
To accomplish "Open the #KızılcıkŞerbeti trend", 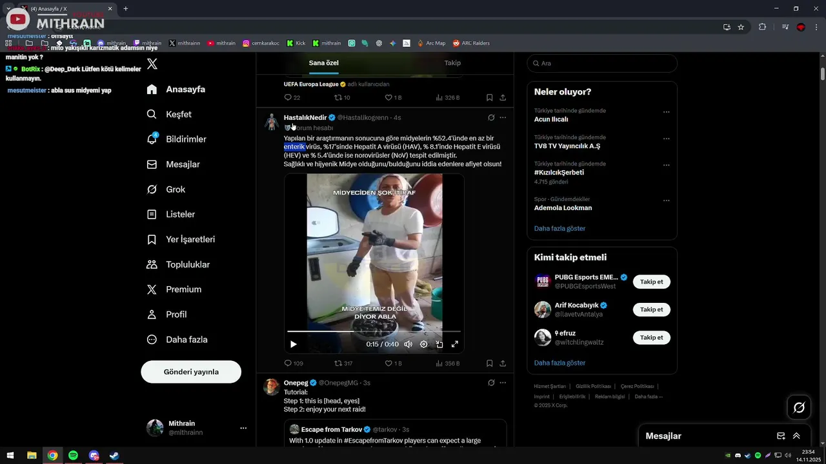I will coord(559,173).
